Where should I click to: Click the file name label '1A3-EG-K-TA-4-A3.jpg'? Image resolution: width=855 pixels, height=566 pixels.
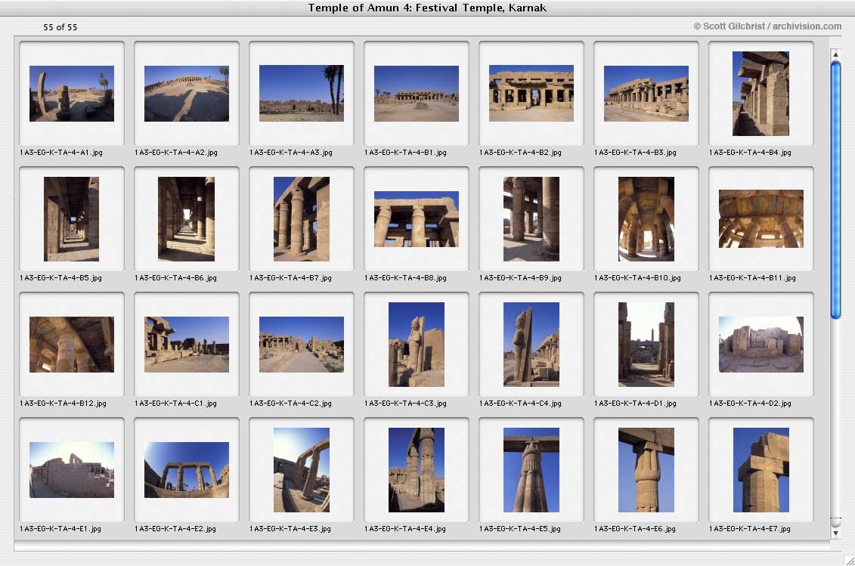[290, 153]
